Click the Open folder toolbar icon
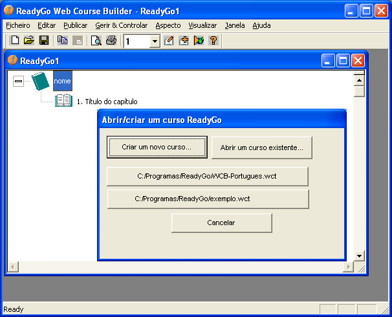Image resolution: width=392 pixels, height=317 pixels. pyautogui.click(x=29, y=41)
